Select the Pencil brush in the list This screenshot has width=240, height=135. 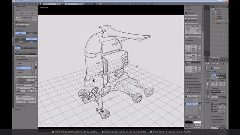(x=23, y=66)
